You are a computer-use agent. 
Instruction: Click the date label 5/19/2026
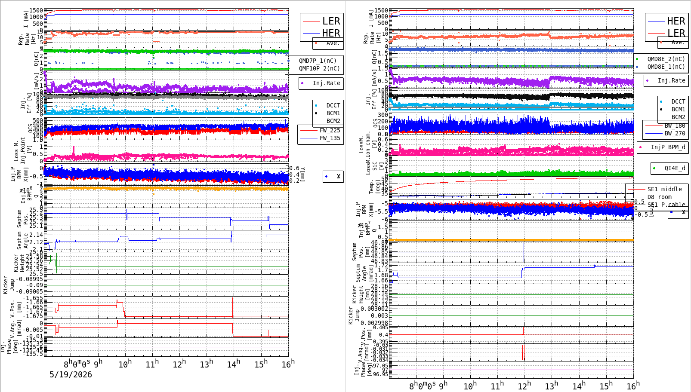pos(71,374)
